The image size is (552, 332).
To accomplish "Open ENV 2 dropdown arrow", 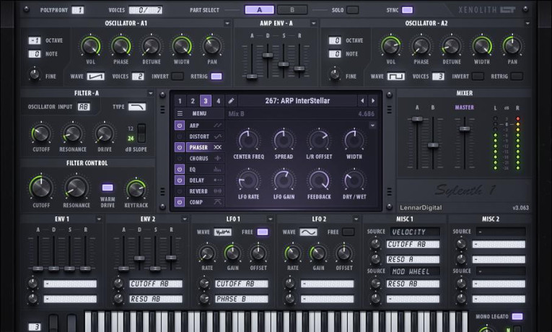I will [x=185, y=219].
